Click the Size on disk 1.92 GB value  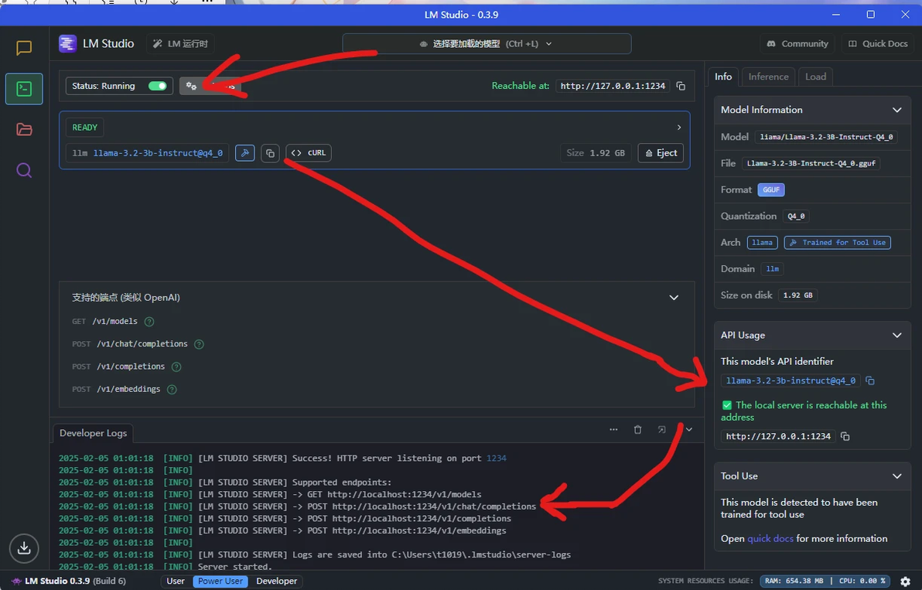(x=798, y=295)
